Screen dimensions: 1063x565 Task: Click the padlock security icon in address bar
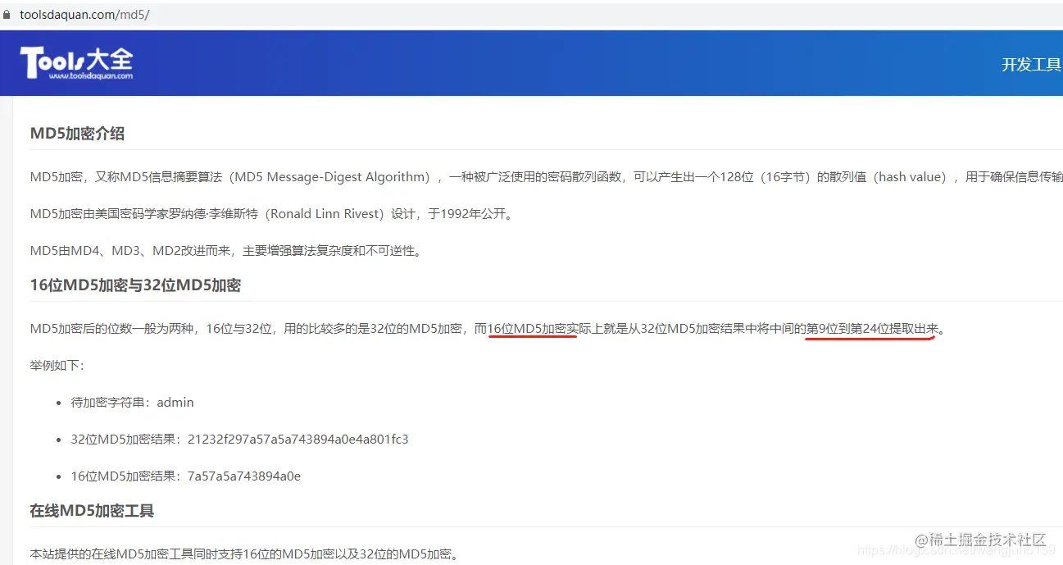pyautogui.click(x=8, y=13)
